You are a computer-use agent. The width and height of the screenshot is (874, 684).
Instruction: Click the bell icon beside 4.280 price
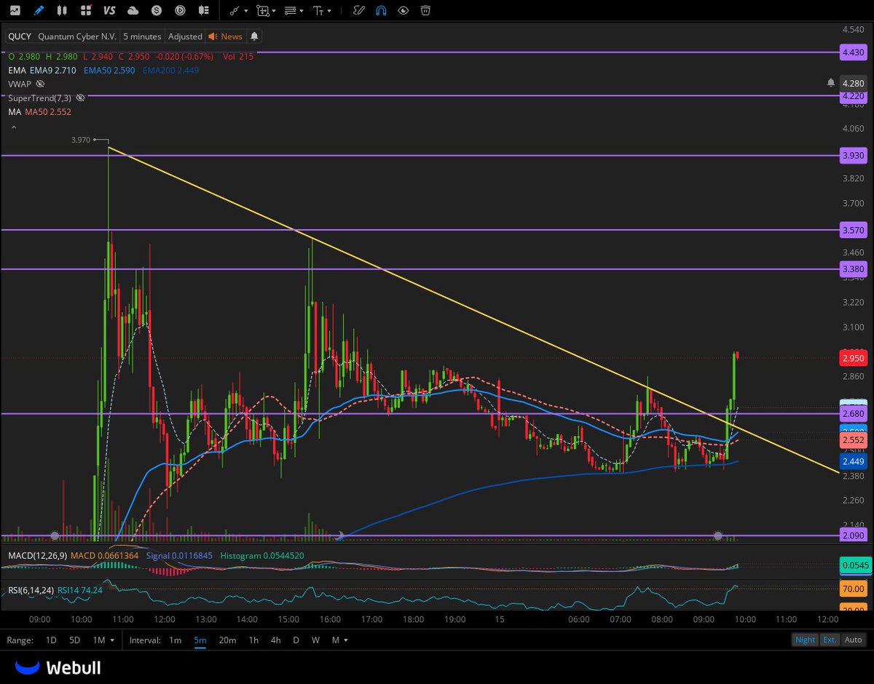click(831, 83)
